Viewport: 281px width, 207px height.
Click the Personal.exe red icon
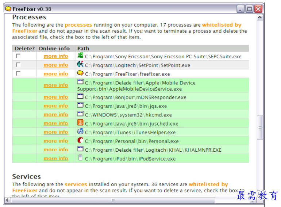[x=80, y=140]
